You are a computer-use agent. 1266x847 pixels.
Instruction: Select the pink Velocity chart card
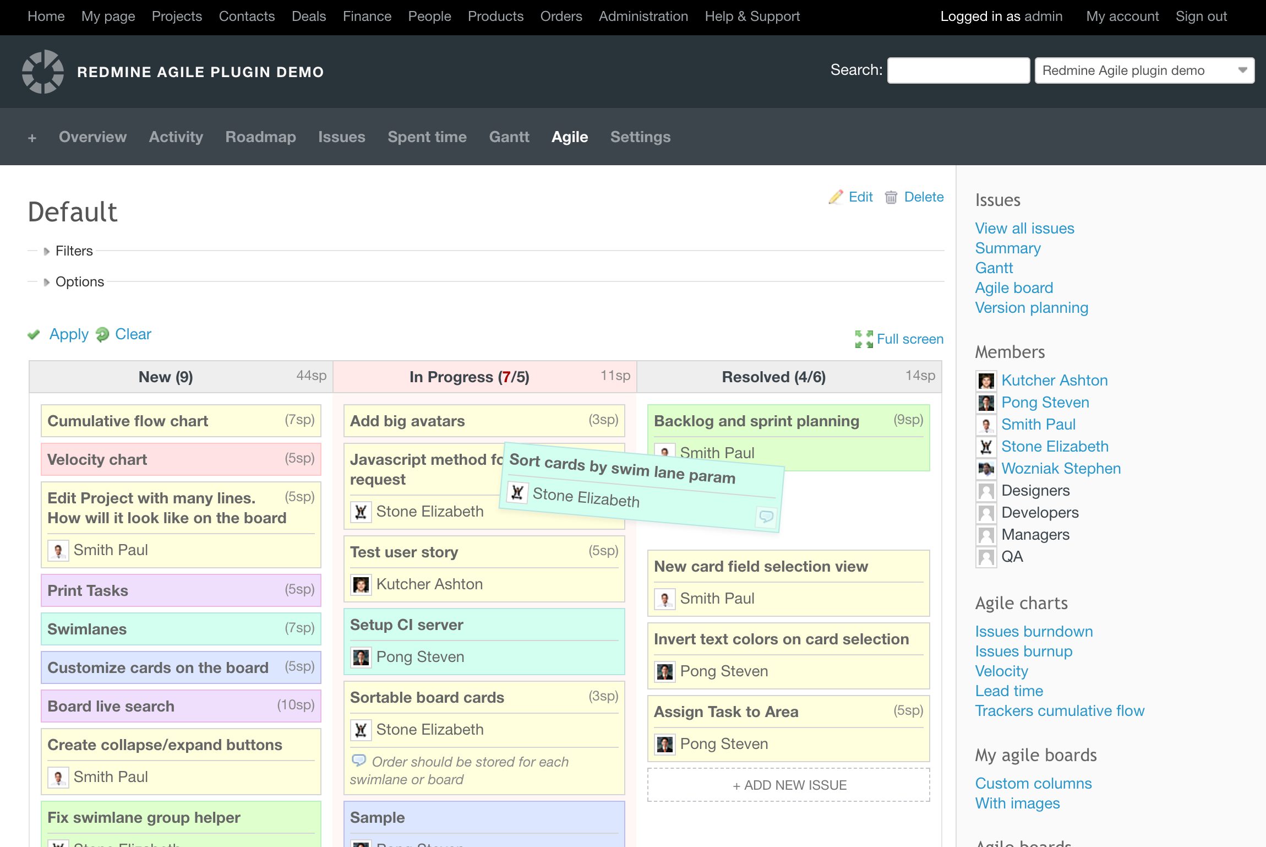[x=181, y=459]
